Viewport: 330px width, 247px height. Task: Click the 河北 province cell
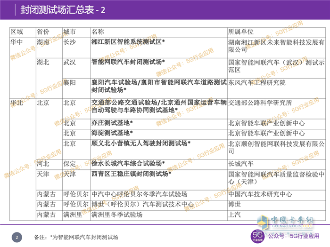click(49, 165)
